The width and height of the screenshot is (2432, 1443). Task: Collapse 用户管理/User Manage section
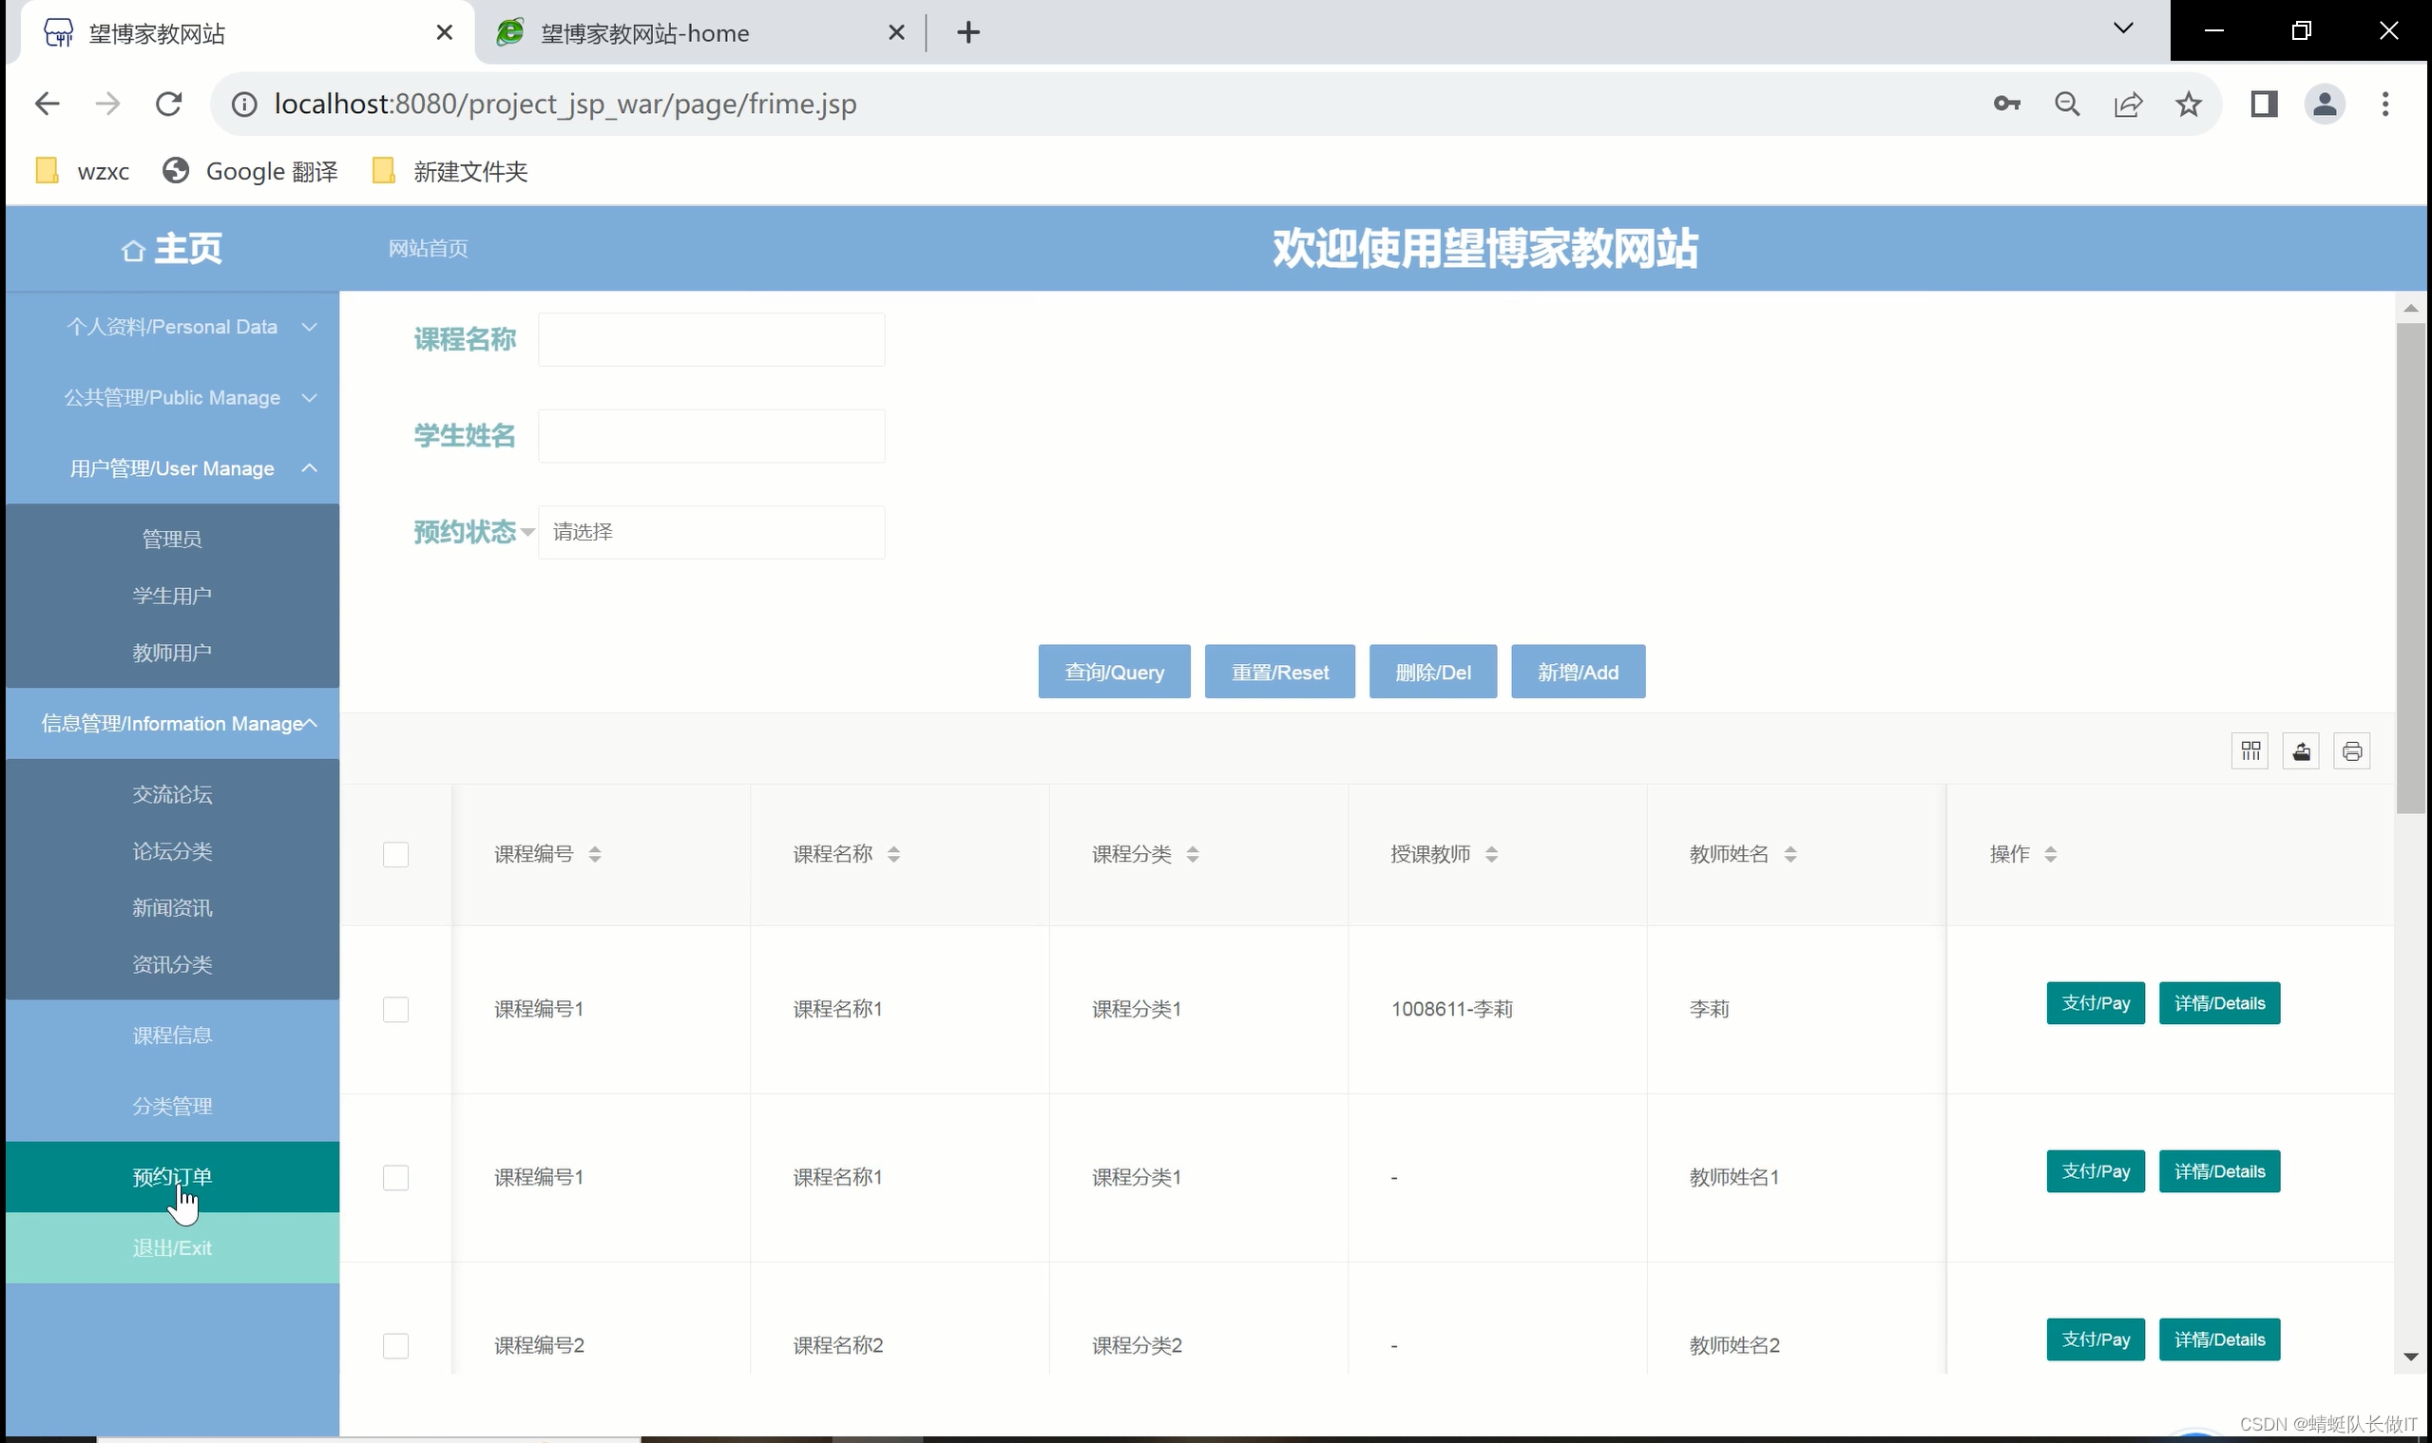pyautogui.click(x=172, y=468)
